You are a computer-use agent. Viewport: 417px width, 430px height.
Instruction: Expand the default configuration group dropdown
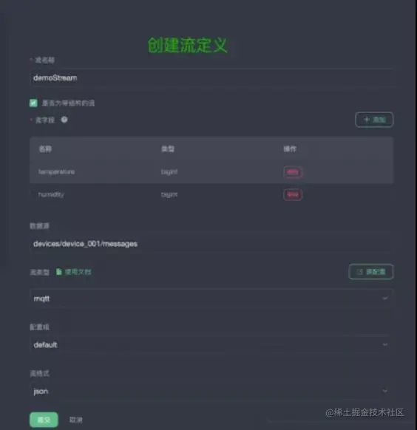211,345
